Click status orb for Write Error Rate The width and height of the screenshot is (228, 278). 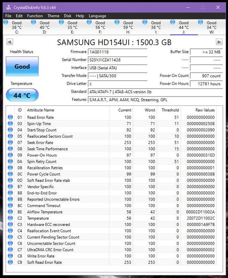point(10,256)
